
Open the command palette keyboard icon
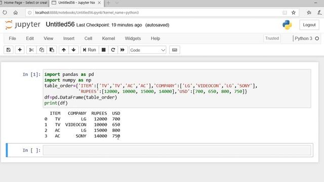tap(175, 50)
